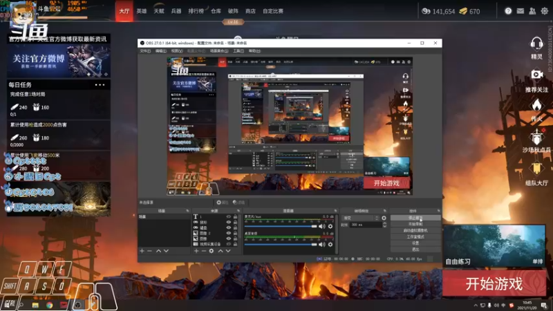
Task: Select 自由练习 mode thumbnail
Action: (494, 246)
